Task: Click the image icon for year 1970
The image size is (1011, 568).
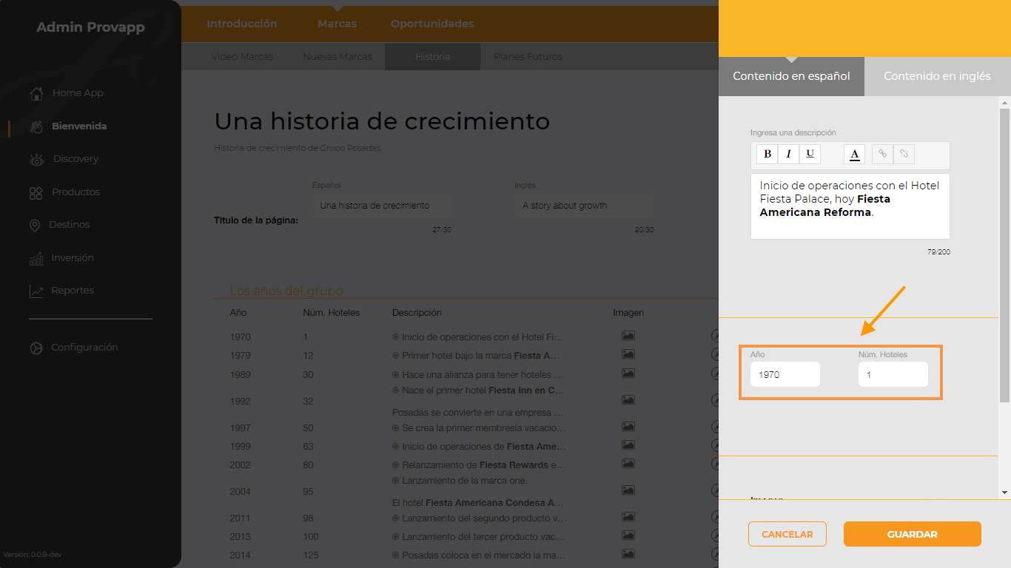Action: coord(628,336)
